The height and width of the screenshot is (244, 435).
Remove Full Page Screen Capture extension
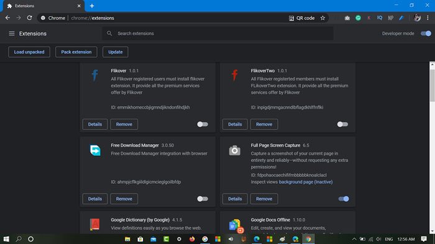pos(264,199)
